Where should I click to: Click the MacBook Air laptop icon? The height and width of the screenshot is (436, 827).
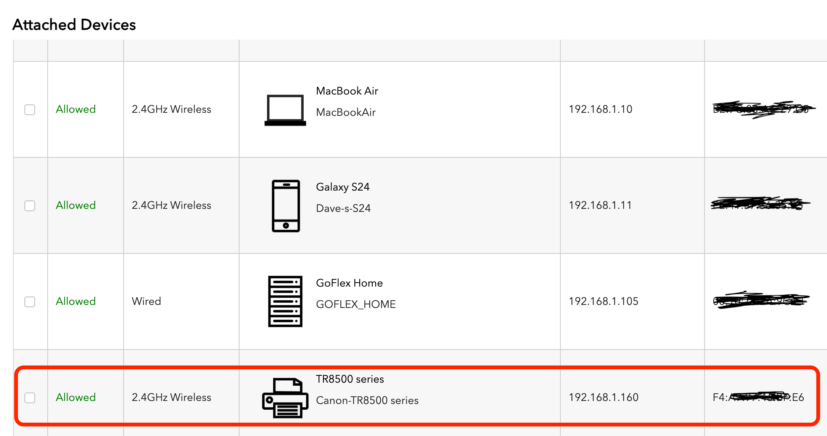(x=285, y=110)
